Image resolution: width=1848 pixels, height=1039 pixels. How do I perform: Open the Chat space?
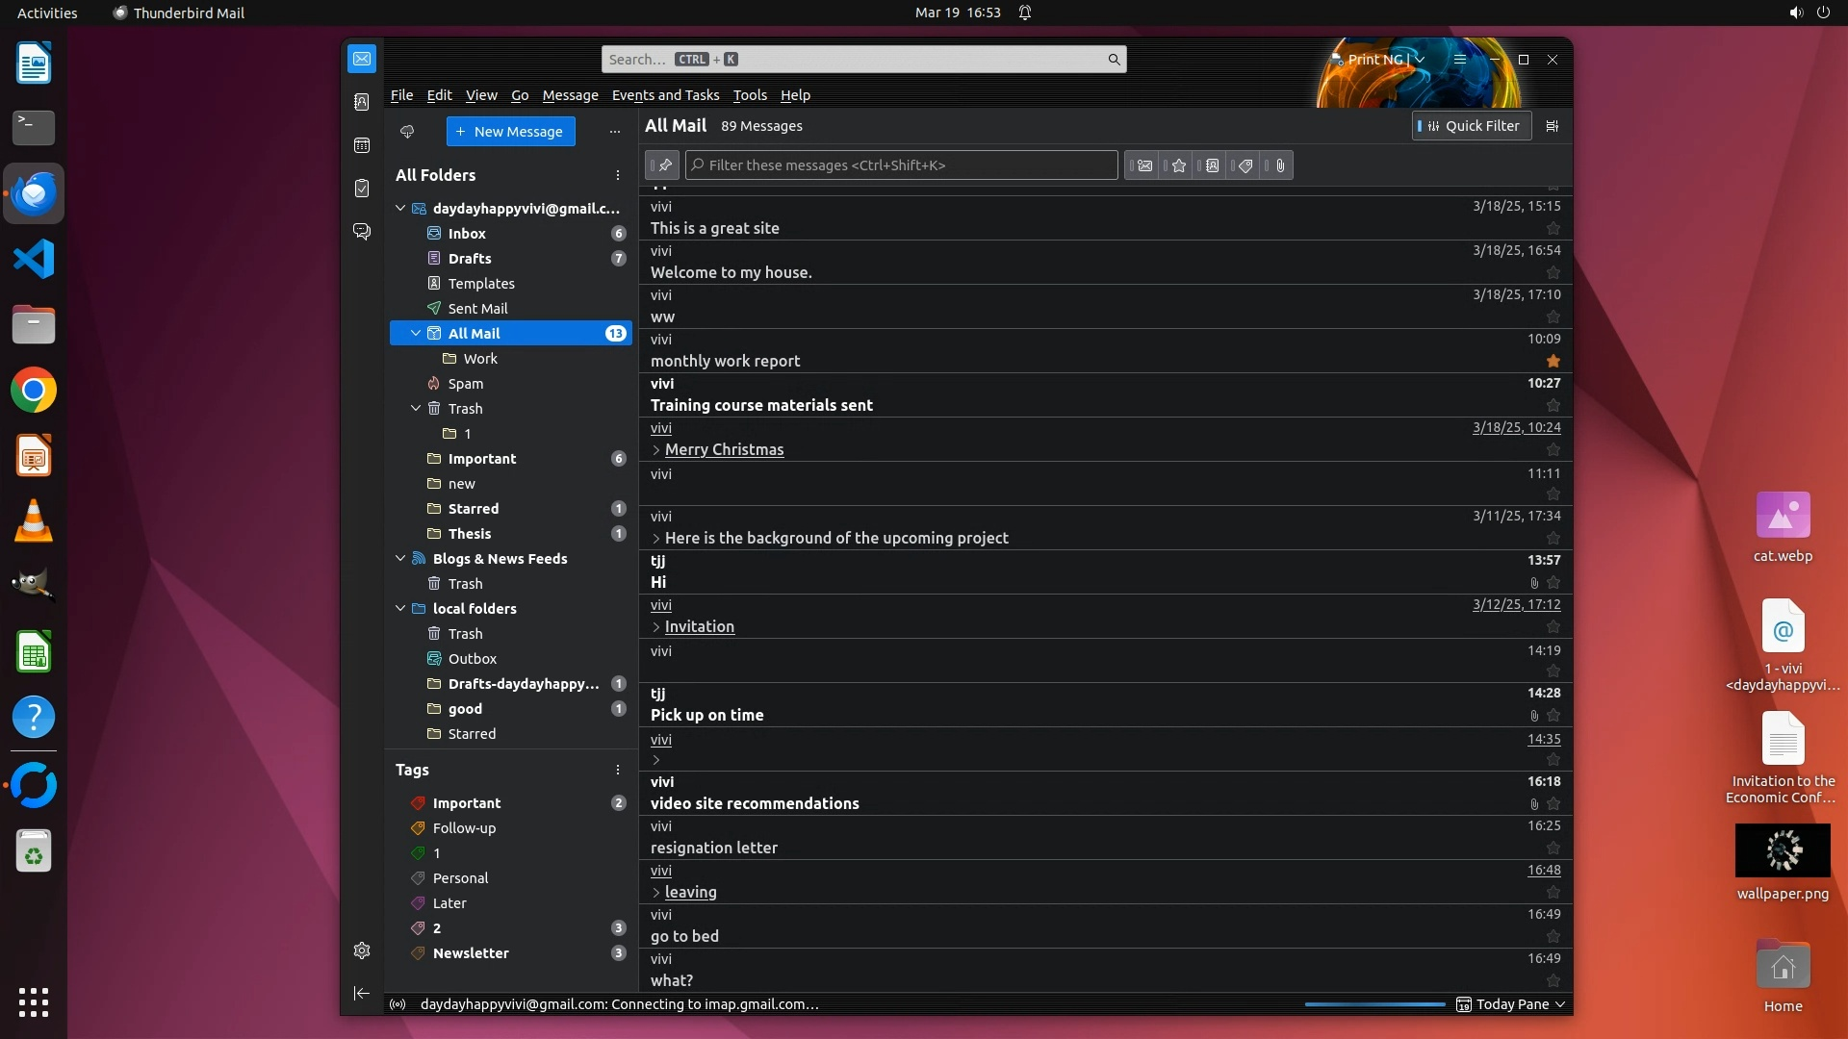(362, 232)
